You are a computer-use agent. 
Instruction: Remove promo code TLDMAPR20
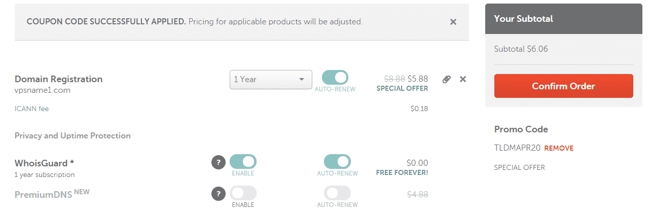559,149
